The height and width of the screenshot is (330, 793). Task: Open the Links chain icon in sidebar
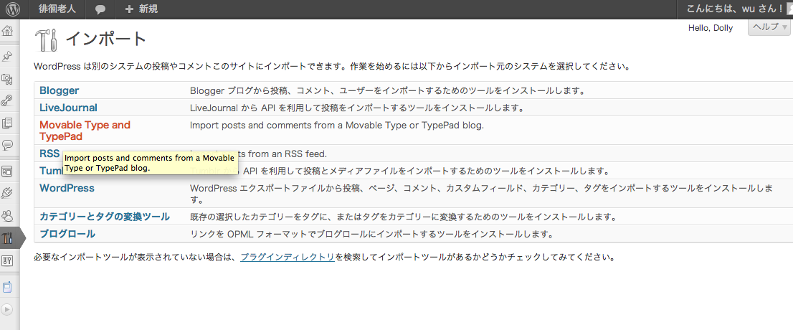(7, 100)
